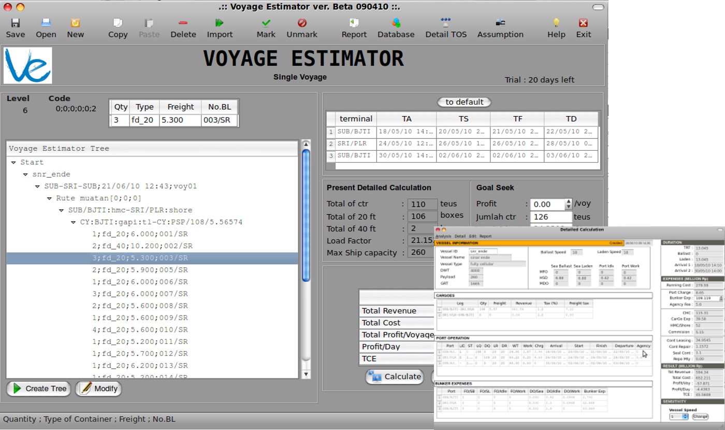The image size is (725, 430).
Task: Click the Jumlah ctr input field
Action: [x=551, y=217]
